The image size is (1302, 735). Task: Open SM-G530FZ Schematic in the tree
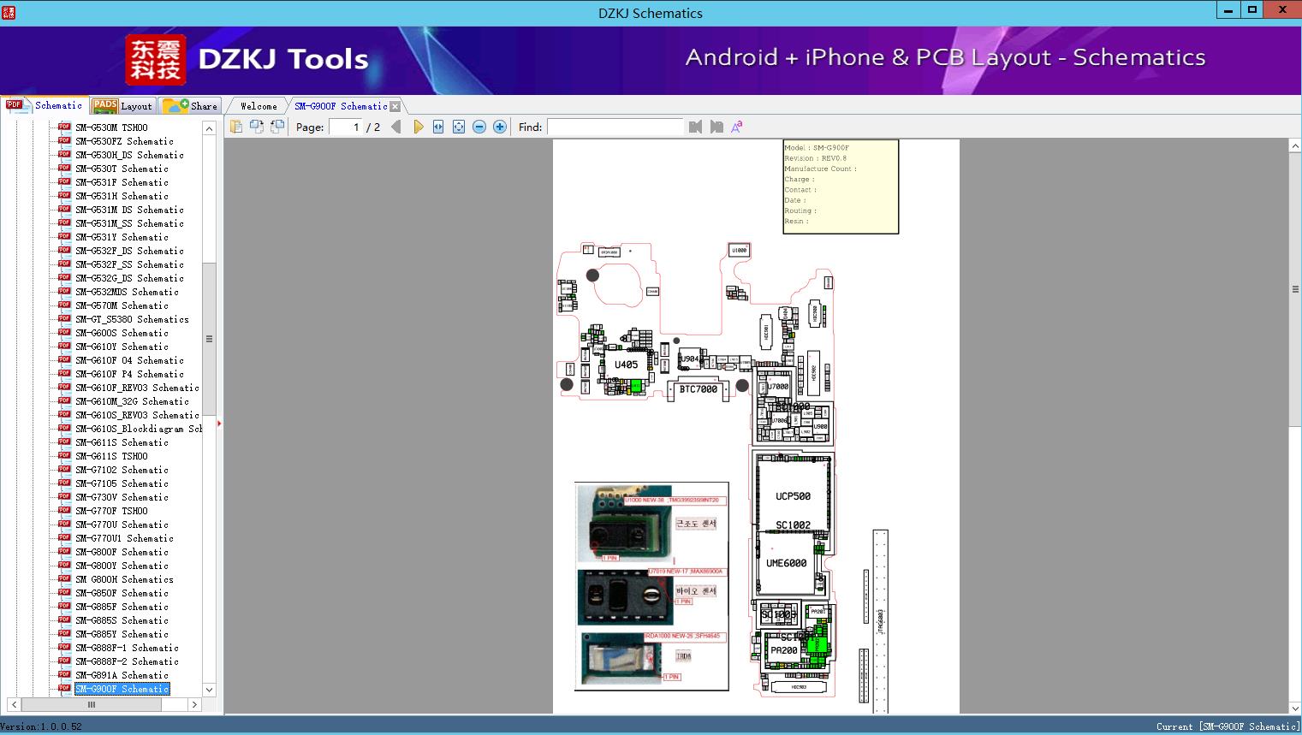(x=124, y=141)
